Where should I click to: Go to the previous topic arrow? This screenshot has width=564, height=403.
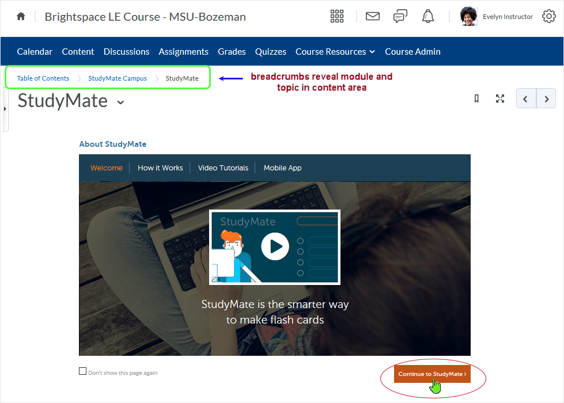point(526,98)
